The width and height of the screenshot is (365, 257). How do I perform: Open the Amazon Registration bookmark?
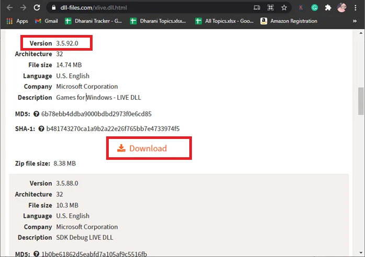click(289, 21)
